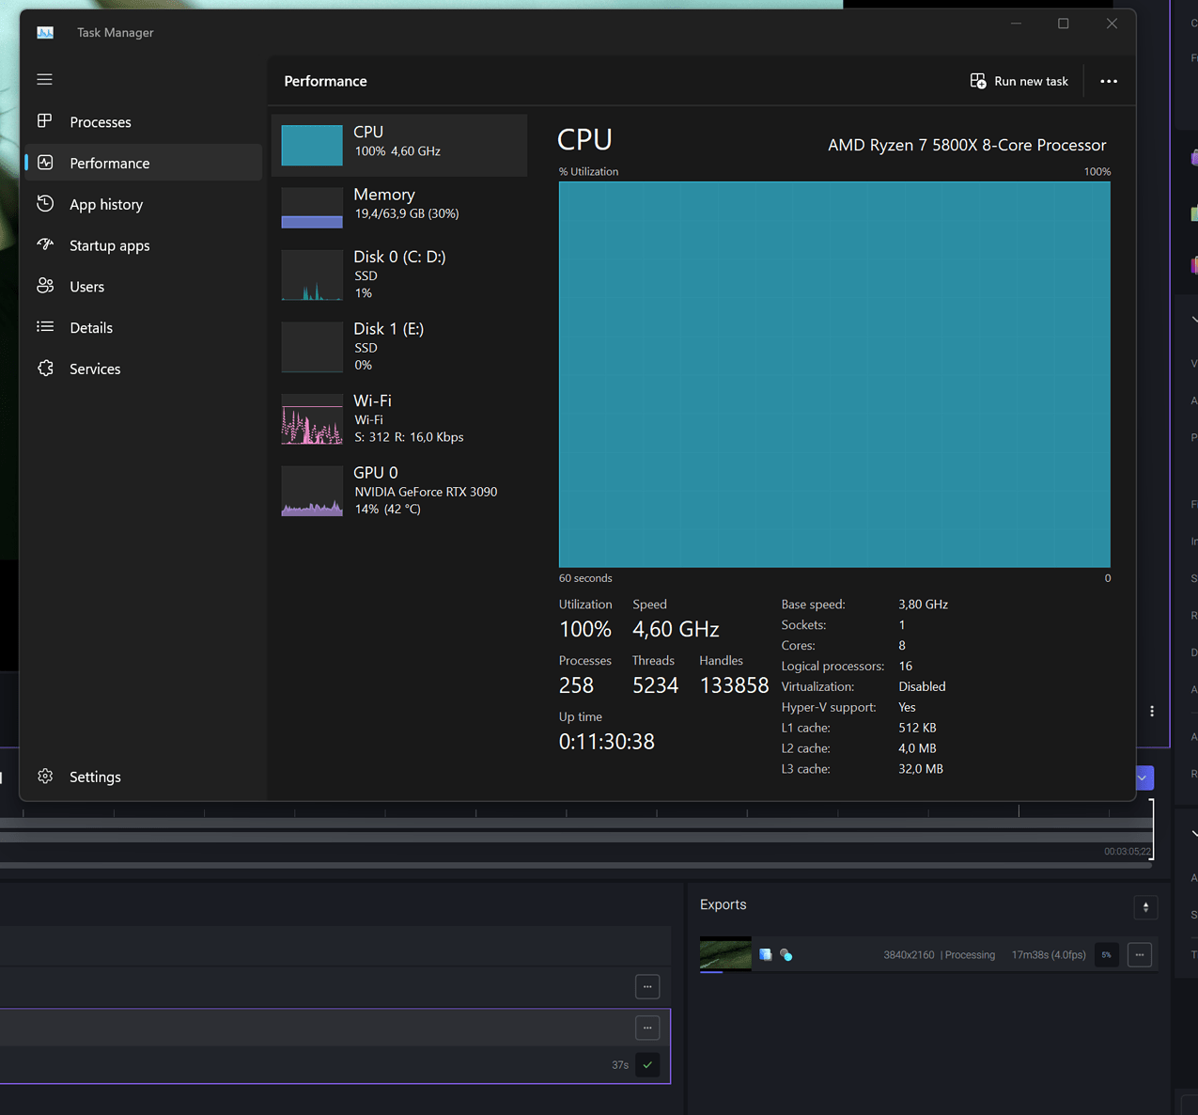Select the Processes sidebar icon
The height and width of the screenshot is (1115, 1198).
click(x=45, y=121)
